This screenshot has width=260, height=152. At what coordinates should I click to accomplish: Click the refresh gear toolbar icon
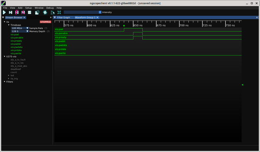click(45, 12)
